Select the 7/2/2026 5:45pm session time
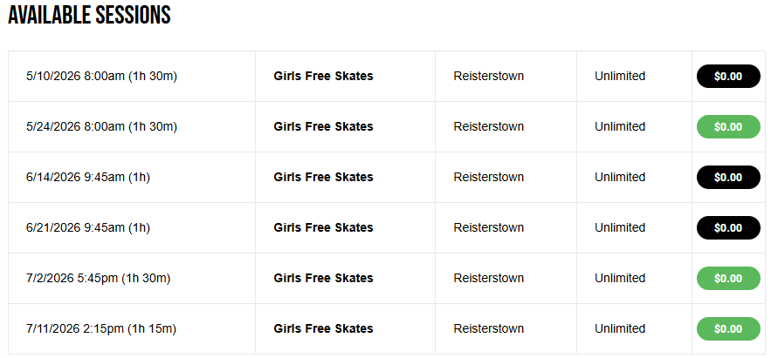 (98, 279)
